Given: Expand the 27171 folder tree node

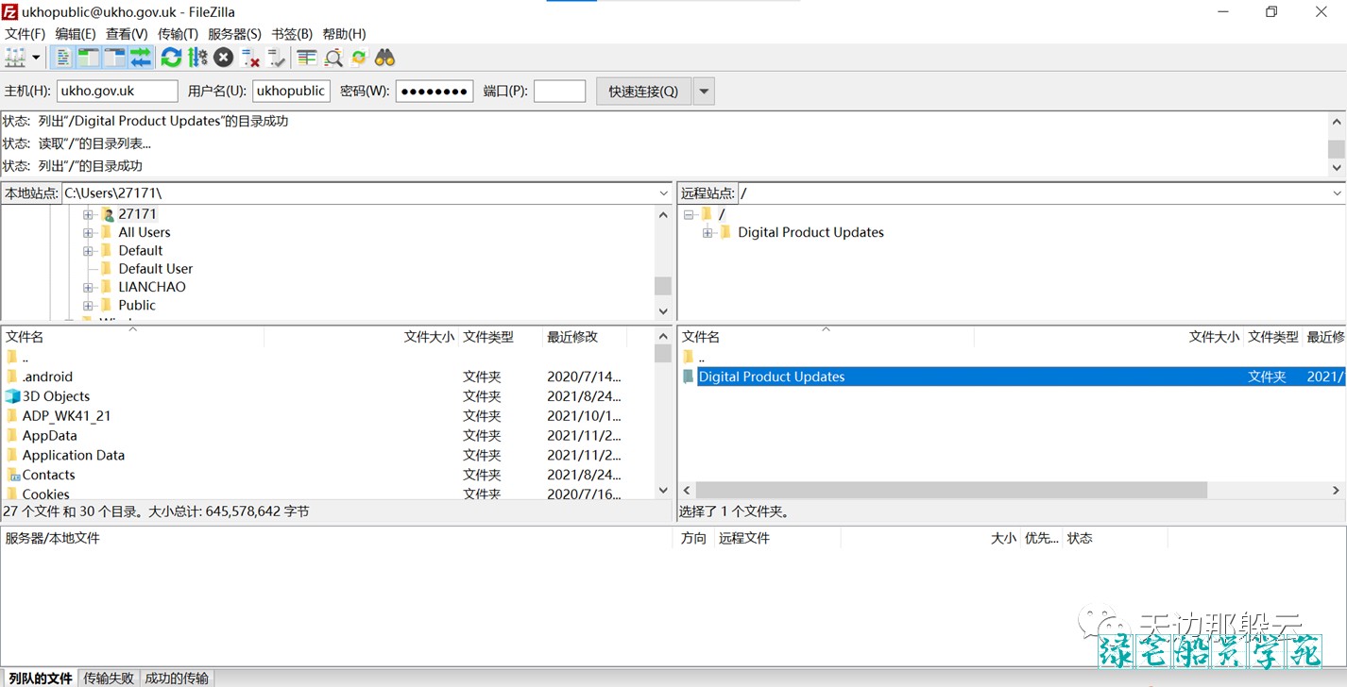Looking at the screenshot, I should click(x=88, y=214).
